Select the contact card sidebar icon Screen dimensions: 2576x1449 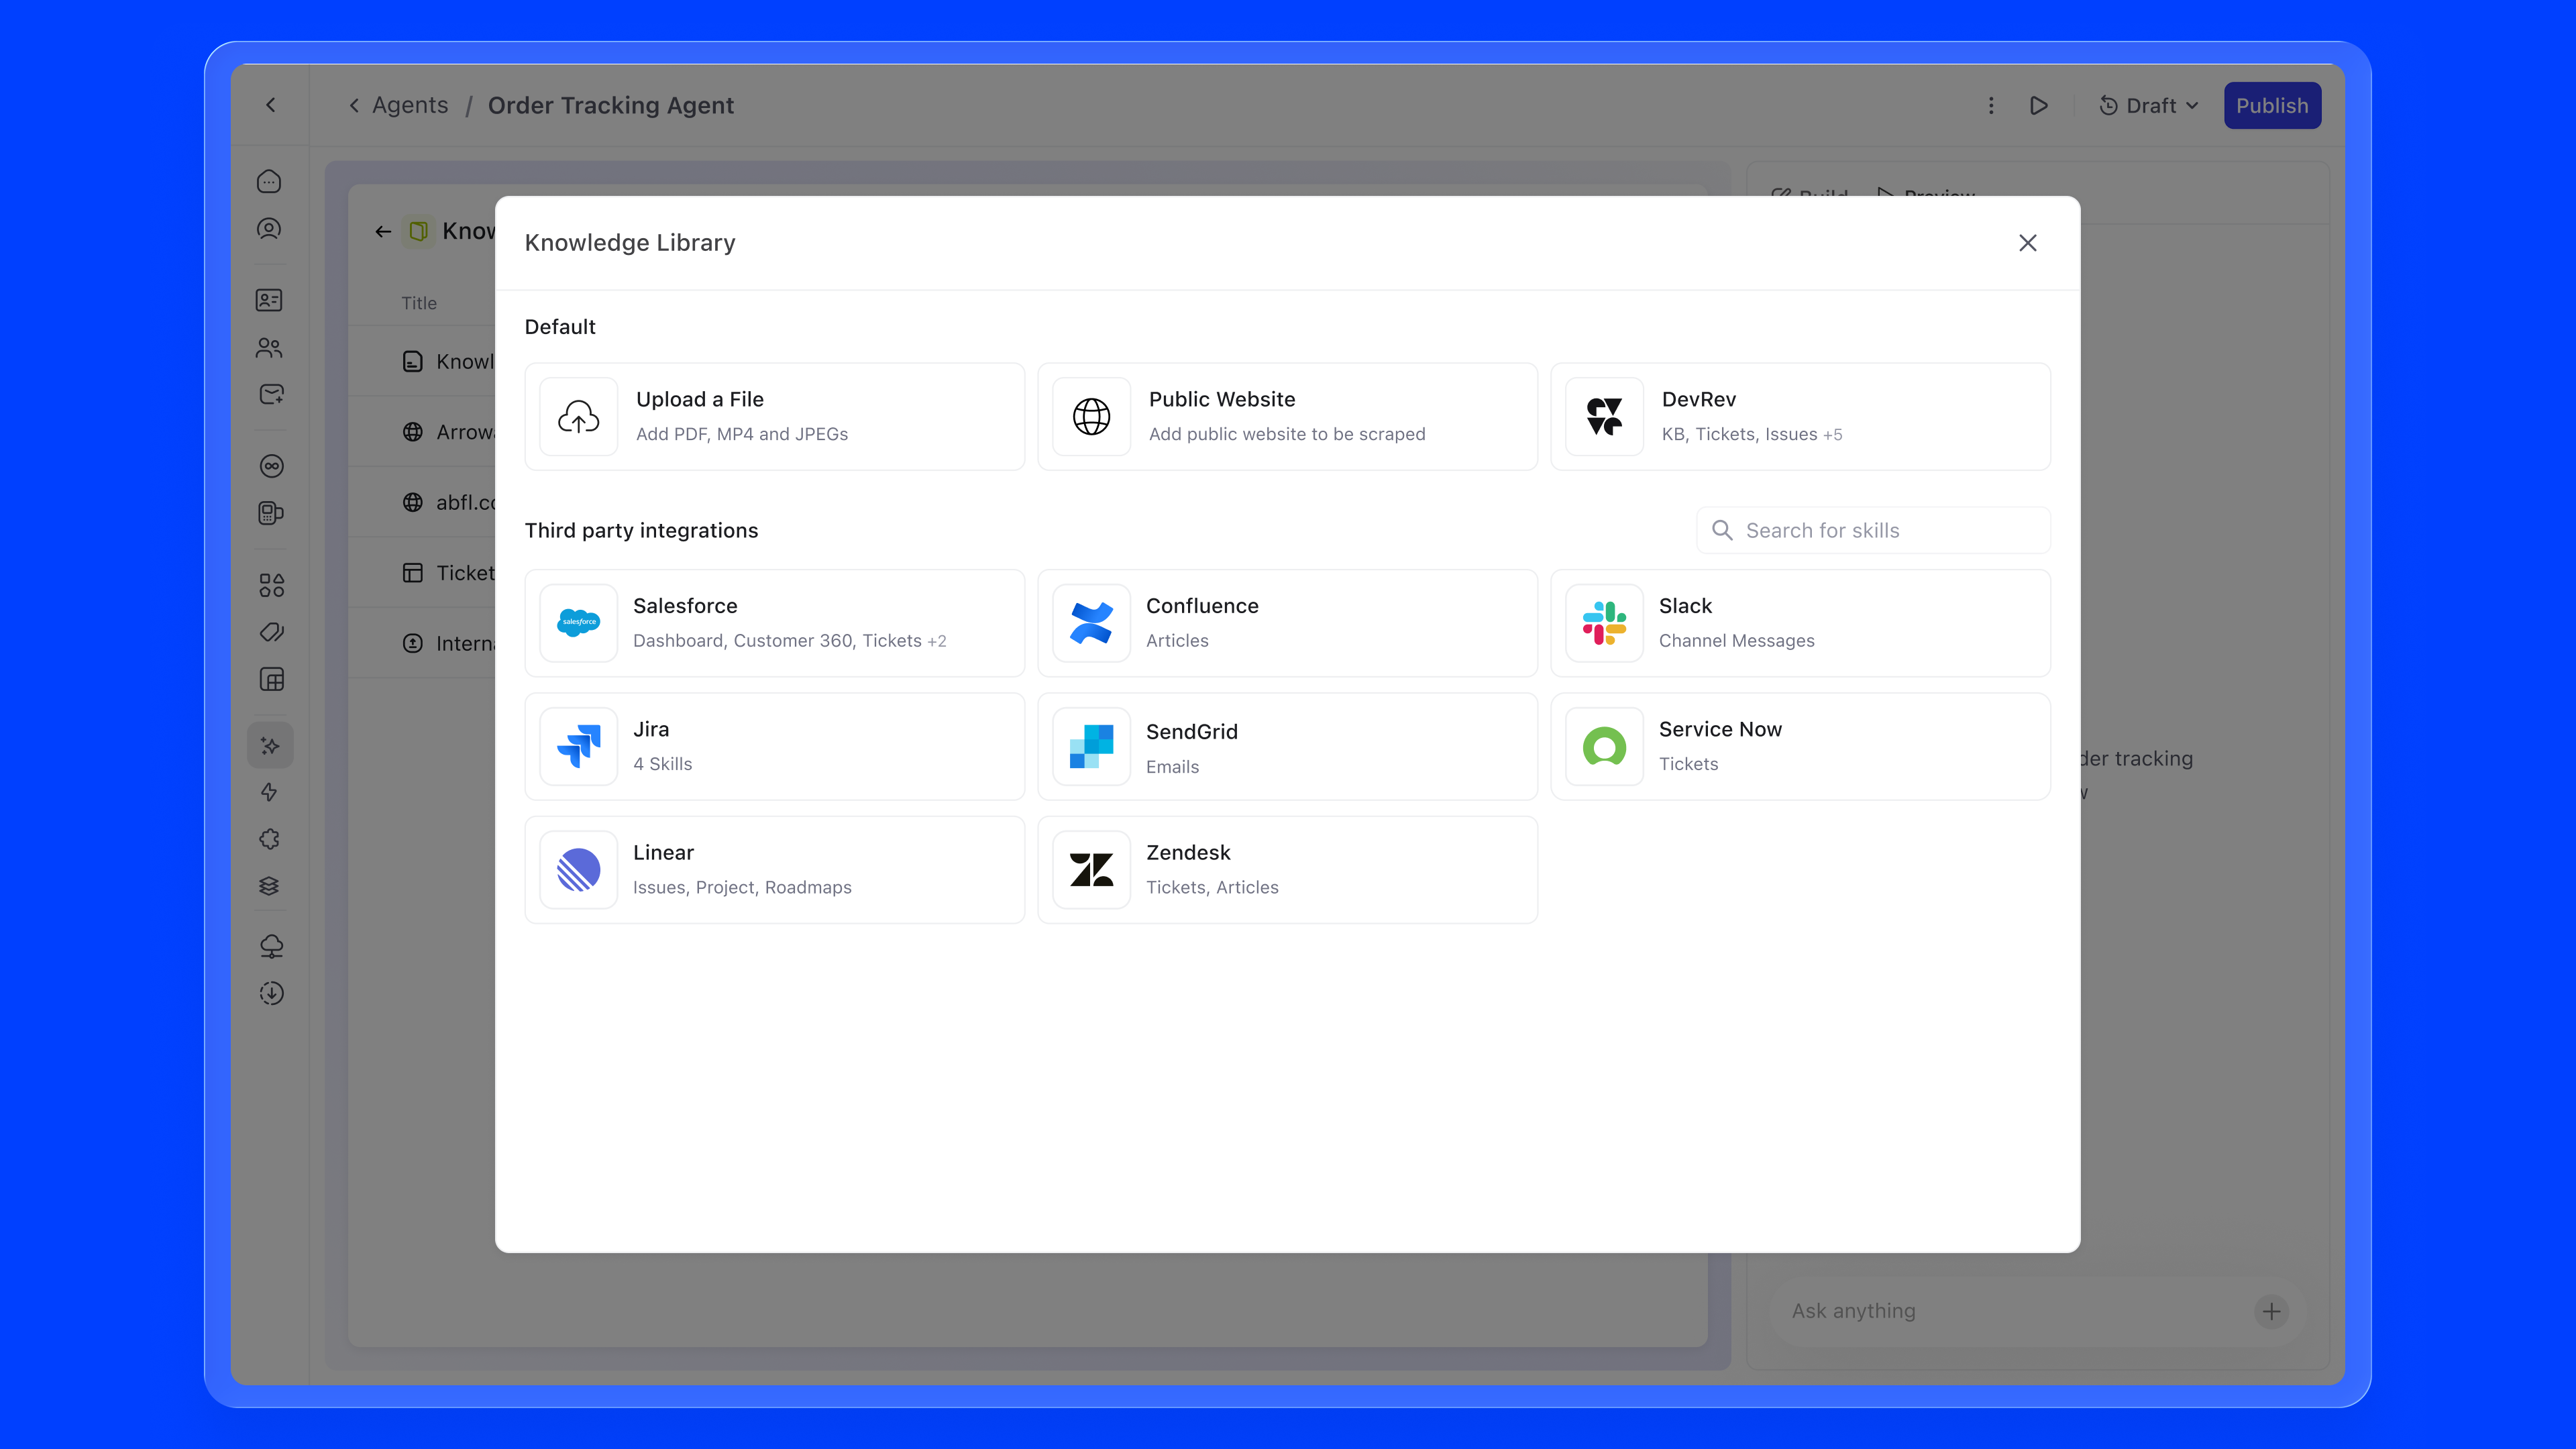coord(270,300)
